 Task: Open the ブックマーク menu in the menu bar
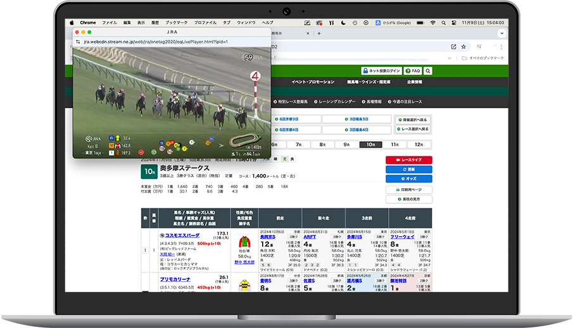[176, 23]
